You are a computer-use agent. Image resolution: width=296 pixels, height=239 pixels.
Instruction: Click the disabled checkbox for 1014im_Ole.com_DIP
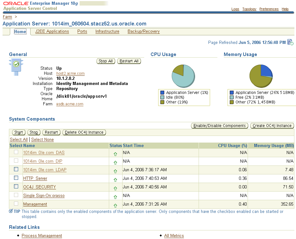(x=16, y=160)
